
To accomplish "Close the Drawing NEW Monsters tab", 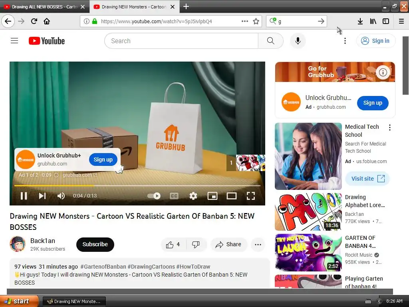I will (x=173, y=7).
